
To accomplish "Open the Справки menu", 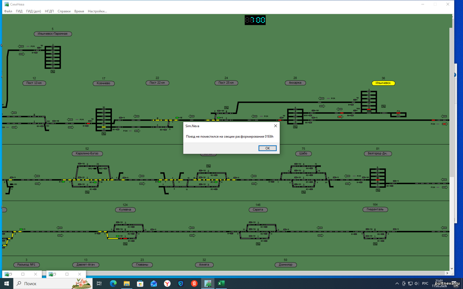I will (x=64, y=11).
